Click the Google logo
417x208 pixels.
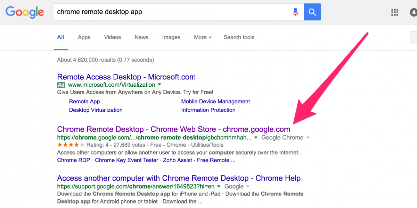click(25, 12)
